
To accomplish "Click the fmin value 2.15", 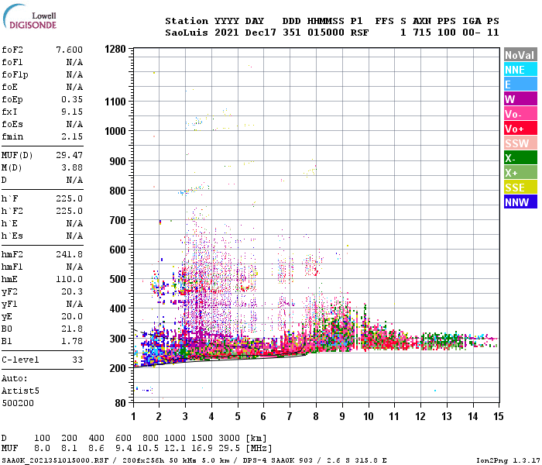I will 72,136.
